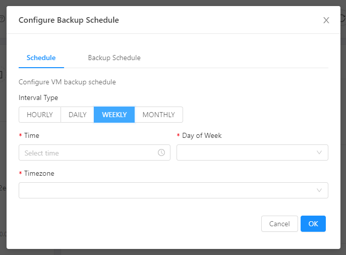The width and height of the screenshot is (346, 255).
Task: Choose the DAILY interval option
Action: 78,115
